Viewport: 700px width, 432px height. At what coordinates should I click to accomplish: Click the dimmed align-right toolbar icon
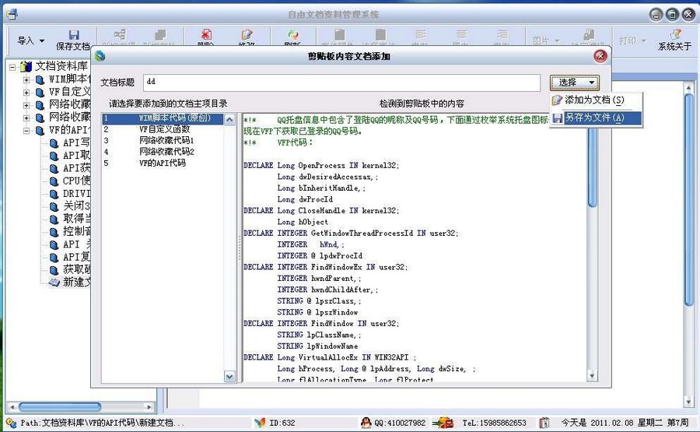tap(502, 34)
